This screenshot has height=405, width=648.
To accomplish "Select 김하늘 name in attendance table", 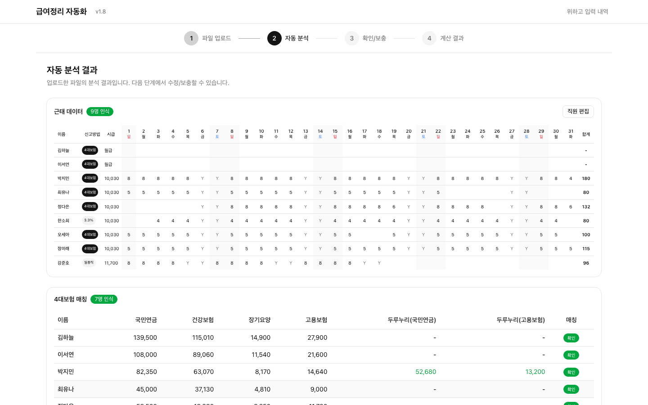I will [63, 150].
